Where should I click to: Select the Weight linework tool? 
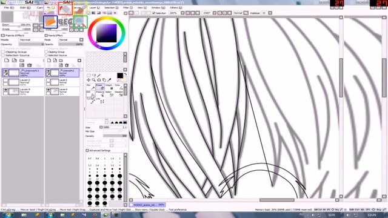(x=109, y=87)
